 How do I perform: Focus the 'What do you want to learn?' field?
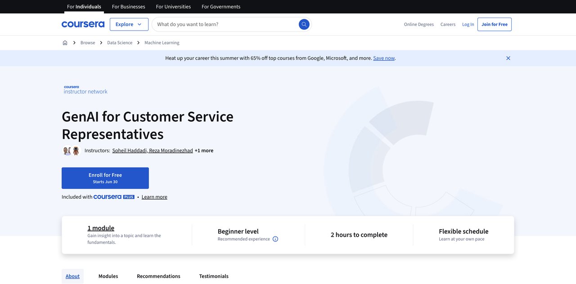[x=225, y=24]
